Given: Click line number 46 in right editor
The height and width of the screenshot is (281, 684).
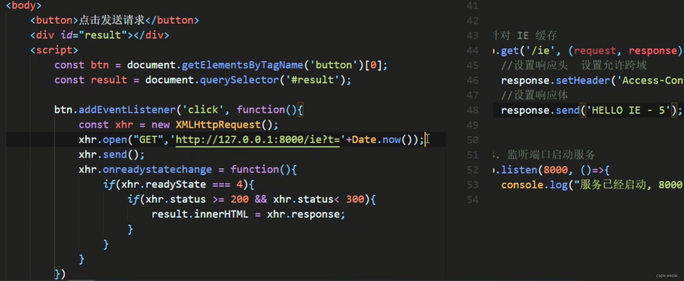Looking at the screenshot, I should [472, 80].
